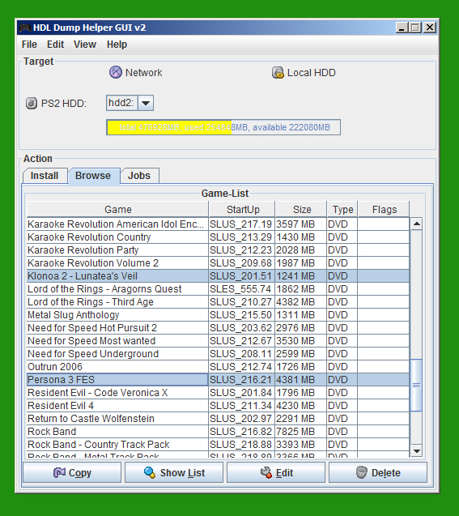Select Need for Speed Hot Pursuit 2

(x=218, y=328)
